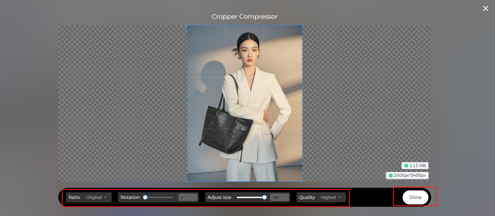Click the top edge middle crop handle
The image size is (495, 216).
click(245, 25)
